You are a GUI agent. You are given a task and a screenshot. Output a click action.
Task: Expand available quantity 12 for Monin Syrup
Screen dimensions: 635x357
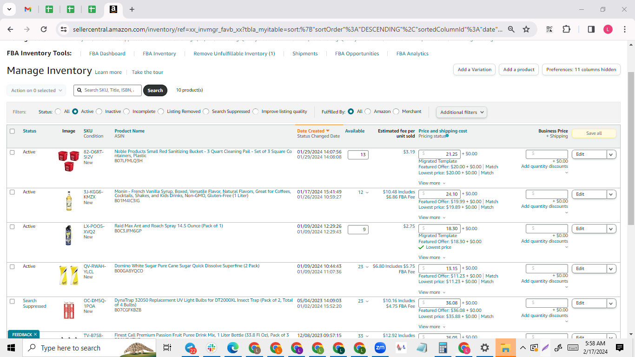tap(363, 192)
